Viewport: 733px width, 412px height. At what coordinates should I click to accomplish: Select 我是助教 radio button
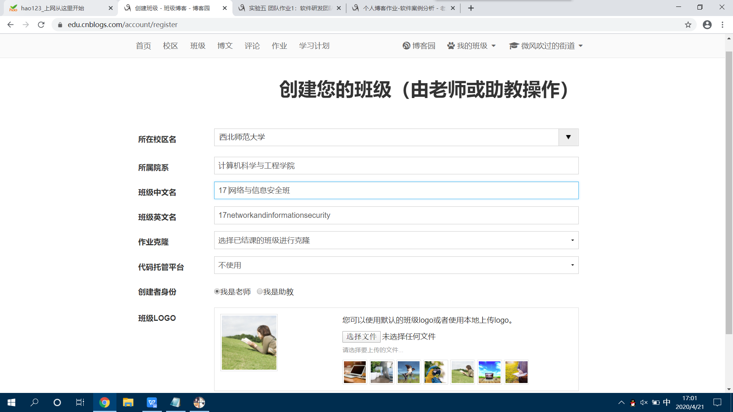tap(260, 291)
